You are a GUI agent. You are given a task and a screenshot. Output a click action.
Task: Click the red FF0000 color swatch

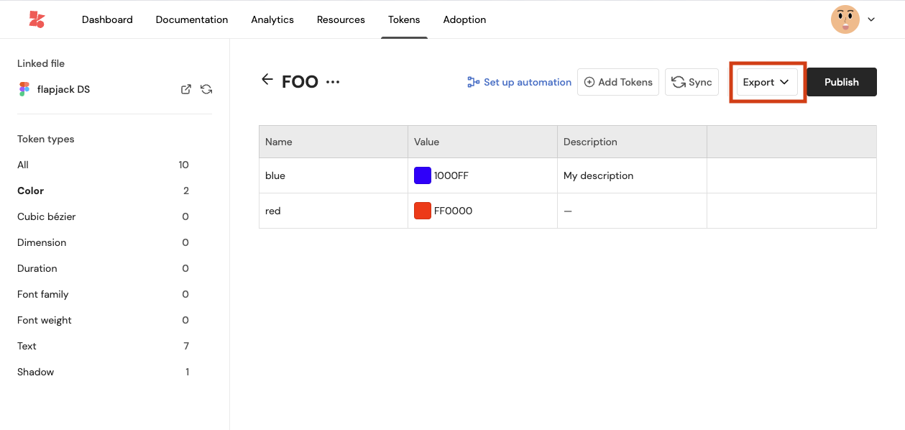(423, 211)
